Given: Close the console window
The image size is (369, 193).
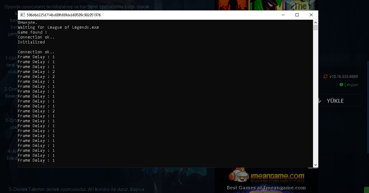Looking at the screenshot, I should pos(311,15).
